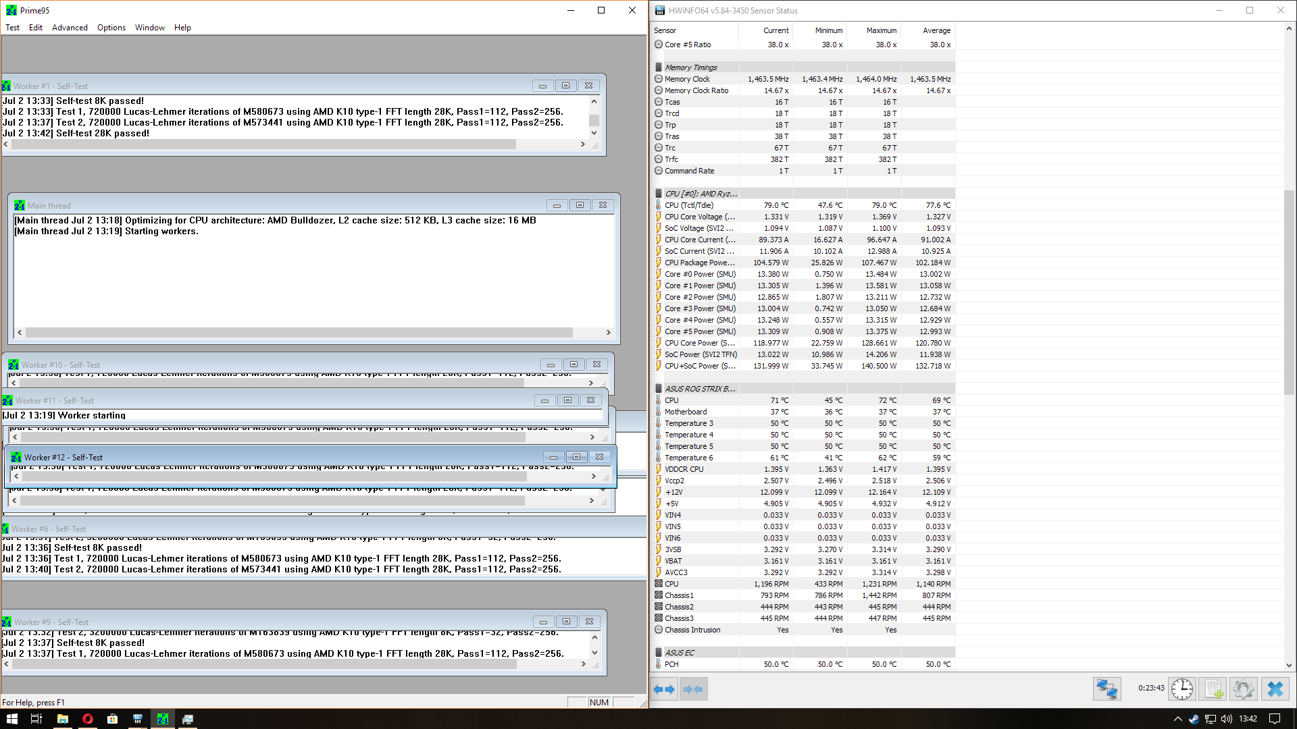
Task: Start logging with the sheet-plus icon
Action: tap(1213, 689)
